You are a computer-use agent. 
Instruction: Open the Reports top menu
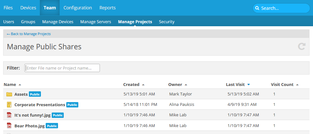click(108, 8)
